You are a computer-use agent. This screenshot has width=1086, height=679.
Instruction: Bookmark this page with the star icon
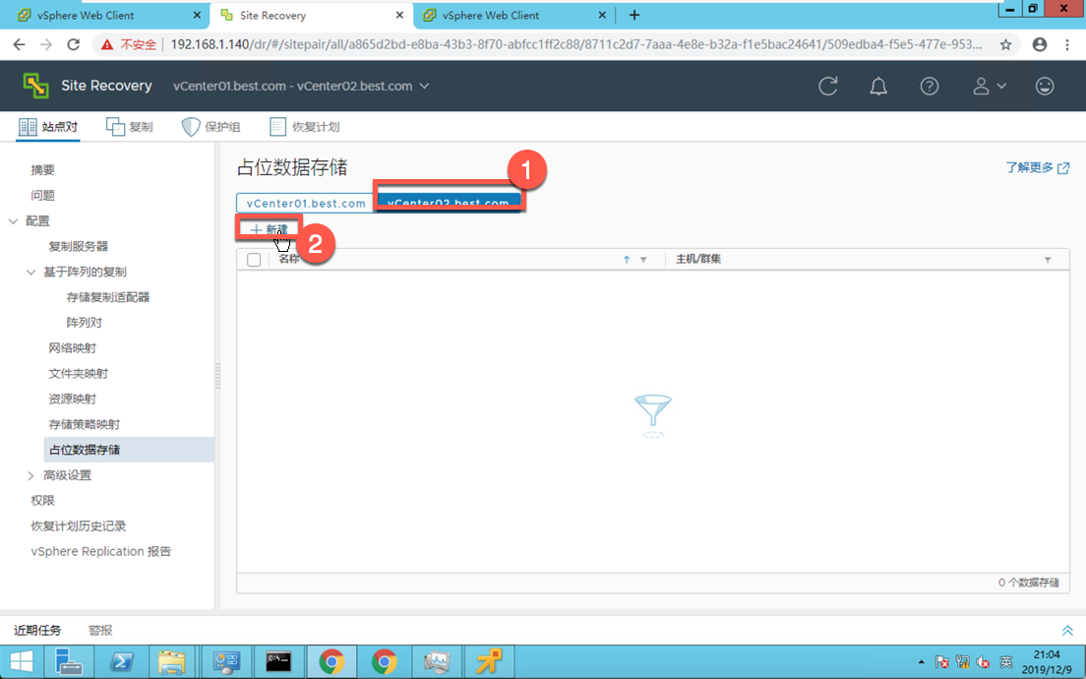point(1005,44)
